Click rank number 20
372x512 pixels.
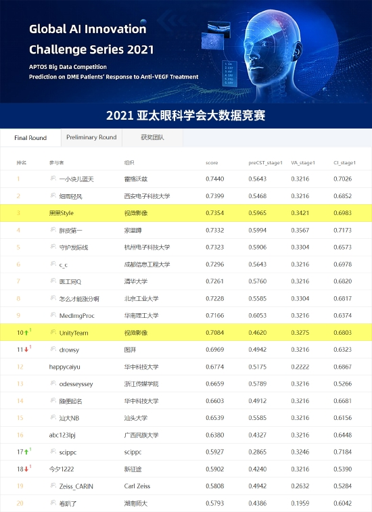click(20, 503)
